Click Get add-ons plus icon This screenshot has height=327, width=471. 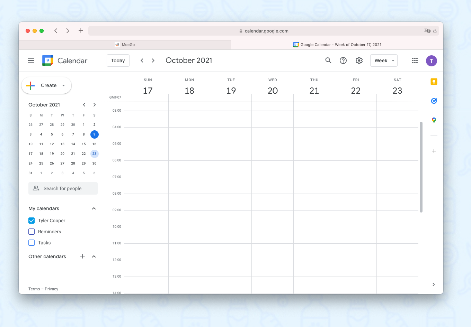434,151
